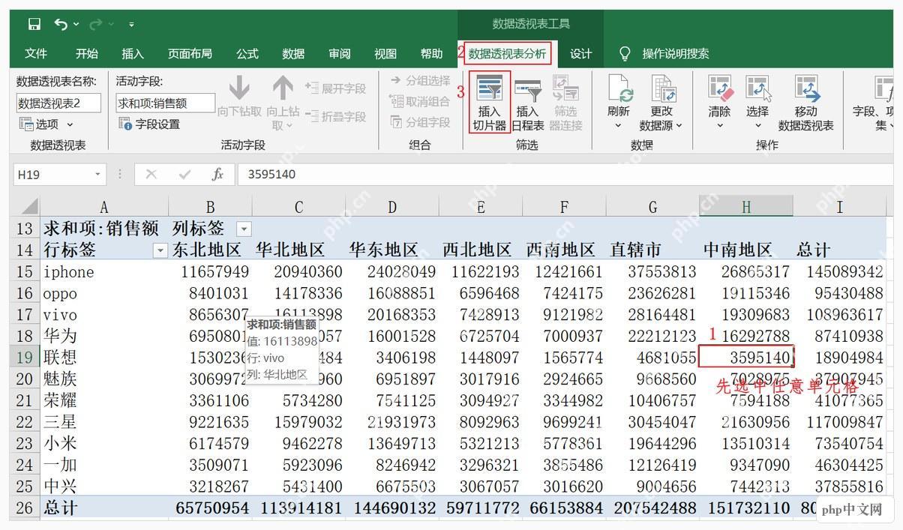Click the 刷新 refresh icon
Image resolution: width=903 pixels, height=530 pixels.
619,102
